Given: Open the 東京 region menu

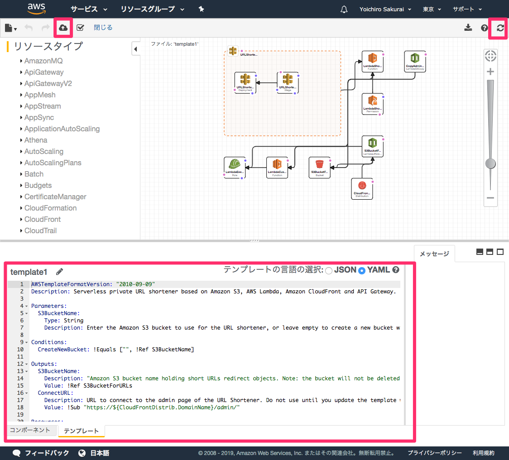Looking at the screenshot, I should (x=432, y=10).
